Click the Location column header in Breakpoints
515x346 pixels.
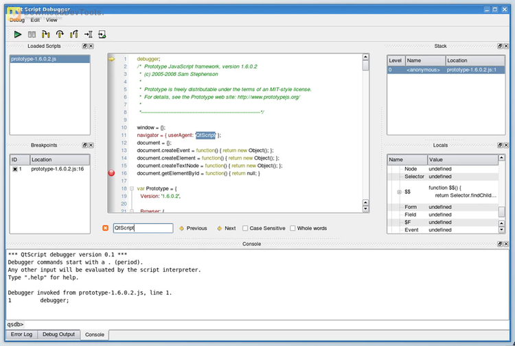(60, 160)
